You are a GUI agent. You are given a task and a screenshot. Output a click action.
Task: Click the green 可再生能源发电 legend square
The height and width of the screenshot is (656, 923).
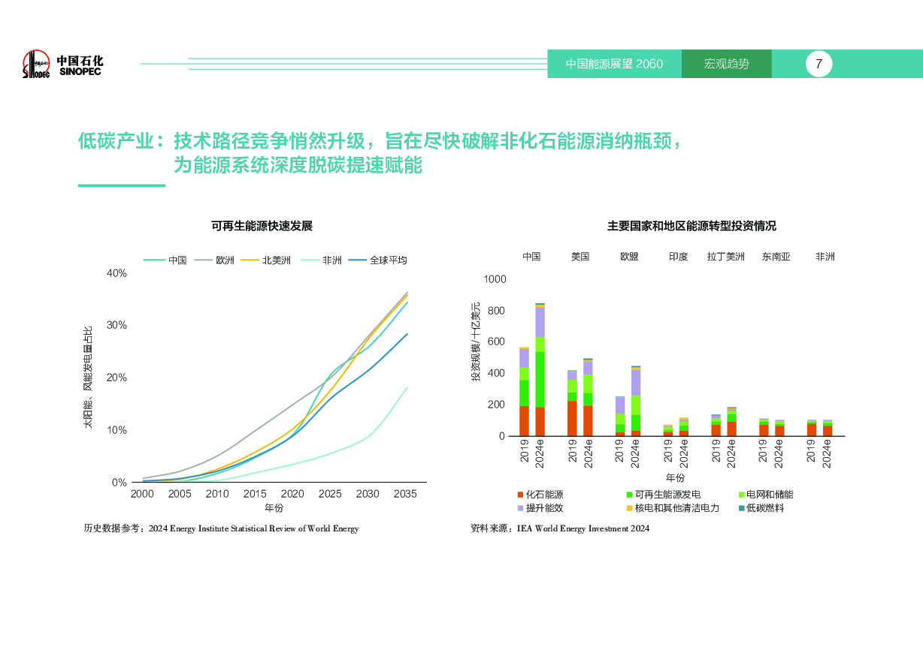coord(629,495)
